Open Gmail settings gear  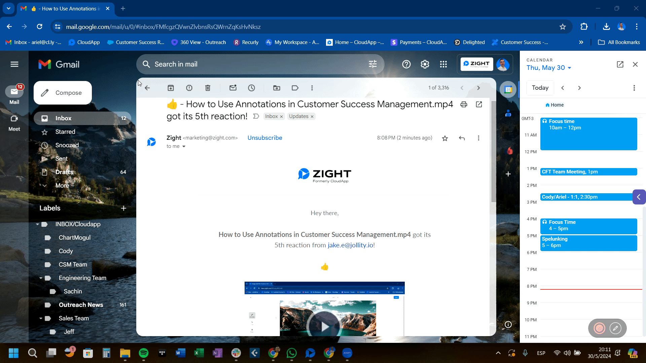[425, 64]
